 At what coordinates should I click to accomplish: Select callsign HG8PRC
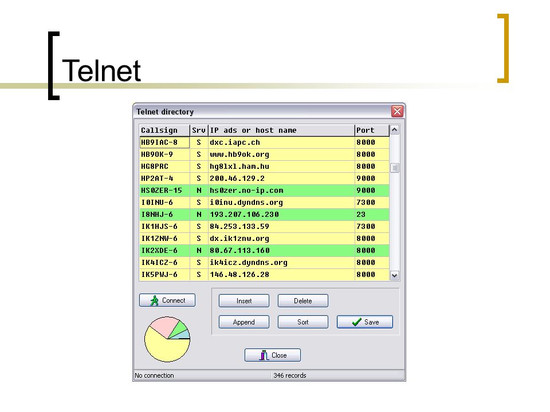tap(164, 167)
